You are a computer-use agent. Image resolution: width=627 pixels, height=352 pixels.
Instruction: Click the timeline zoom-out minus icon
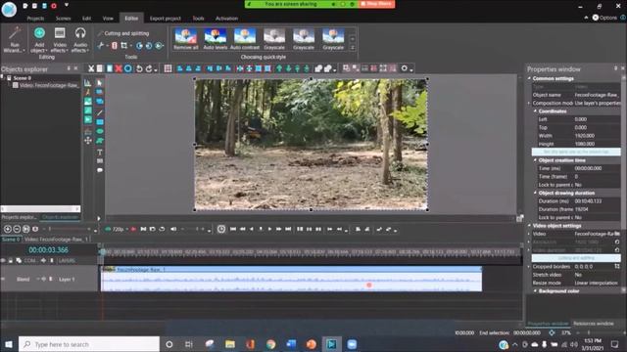click(17, 229)
